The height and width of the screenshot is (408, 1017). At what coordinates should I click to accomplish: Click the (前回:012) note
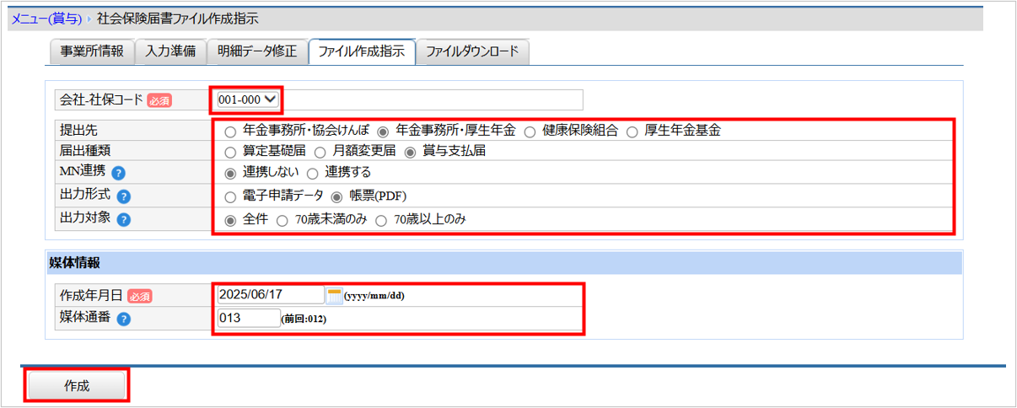click(304, 320)
